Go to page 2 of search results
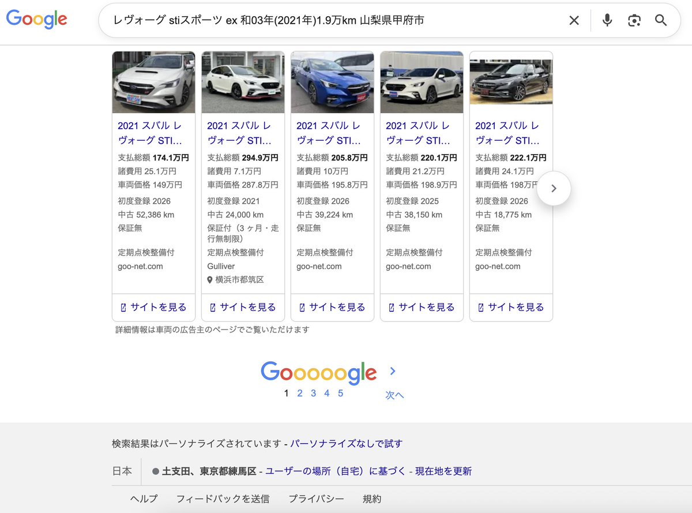 coord(299,393)
